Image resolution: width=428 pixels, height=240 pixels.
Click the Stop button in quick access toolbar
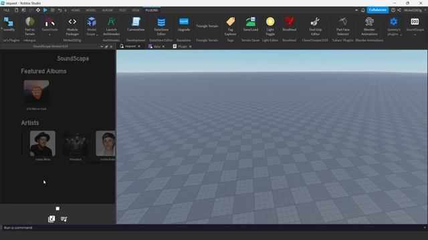pos(53,10)
